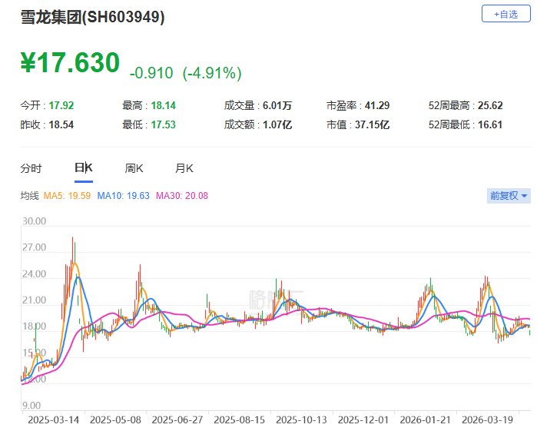Open the 月K monthly chart tab
Image resolution: width=537 pixels, height=431 pixels.
pyautogui.click(x=184, y=168)
